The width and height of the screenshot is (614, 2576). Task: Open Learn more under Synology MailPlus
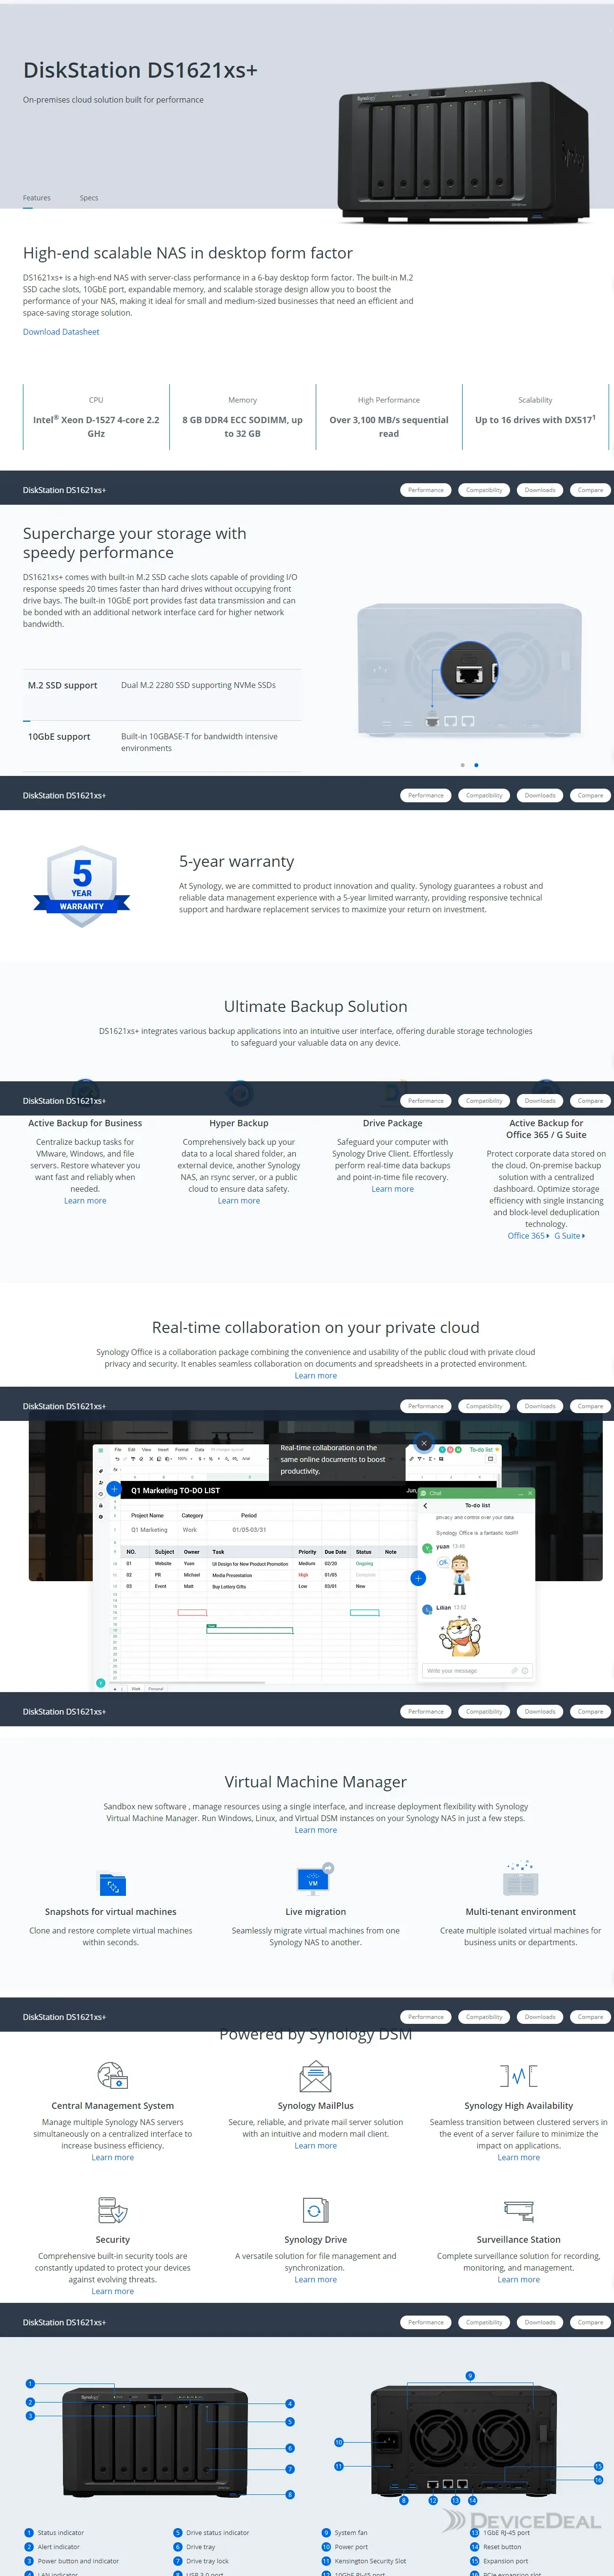pos(315,2146)
